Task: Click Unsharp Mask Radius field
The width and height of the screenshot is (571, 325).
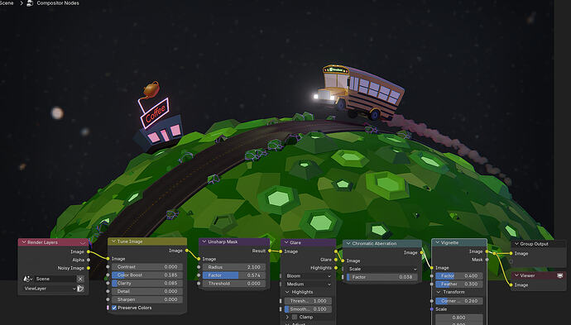Action: pyautogui.click(x=234, y=267)
